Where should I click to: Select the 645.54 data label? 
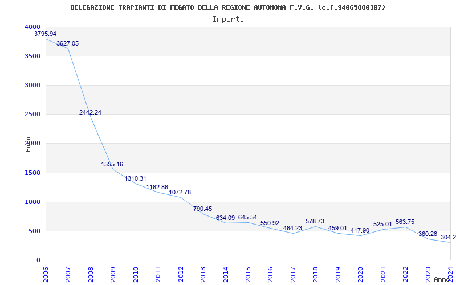click(x=247, y=217)
